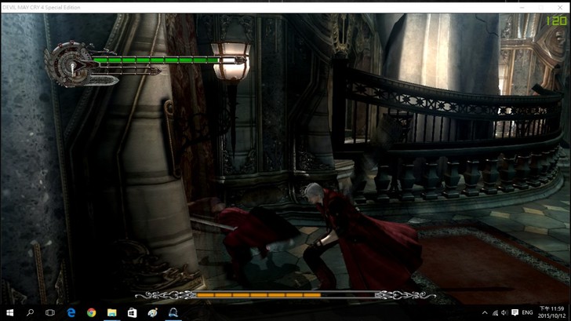Switch input language via ENG indicator
571x321 pixels.
click(528, 312)
